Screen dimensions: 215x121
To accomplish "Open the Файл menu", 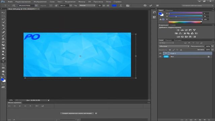I will [10, 2].
